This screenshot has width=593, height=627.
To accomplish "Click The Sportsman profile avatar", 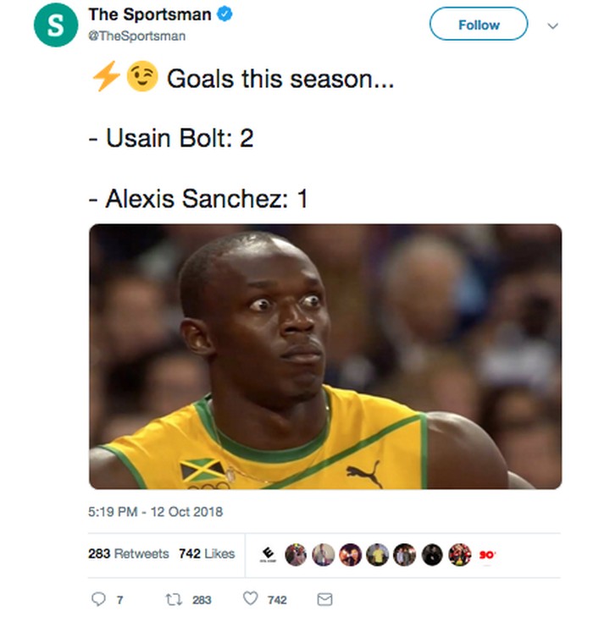I will point(50,25).
